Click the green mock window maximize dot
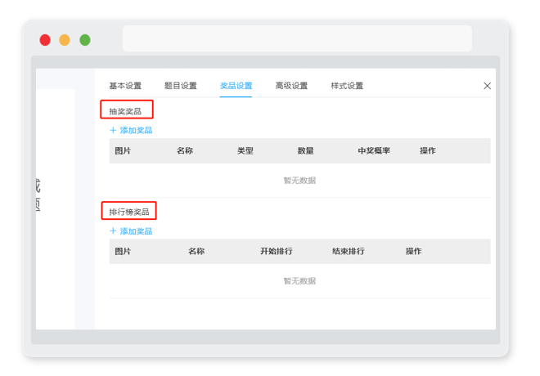Viewport: 540px width, 376px height. point(85,40)
